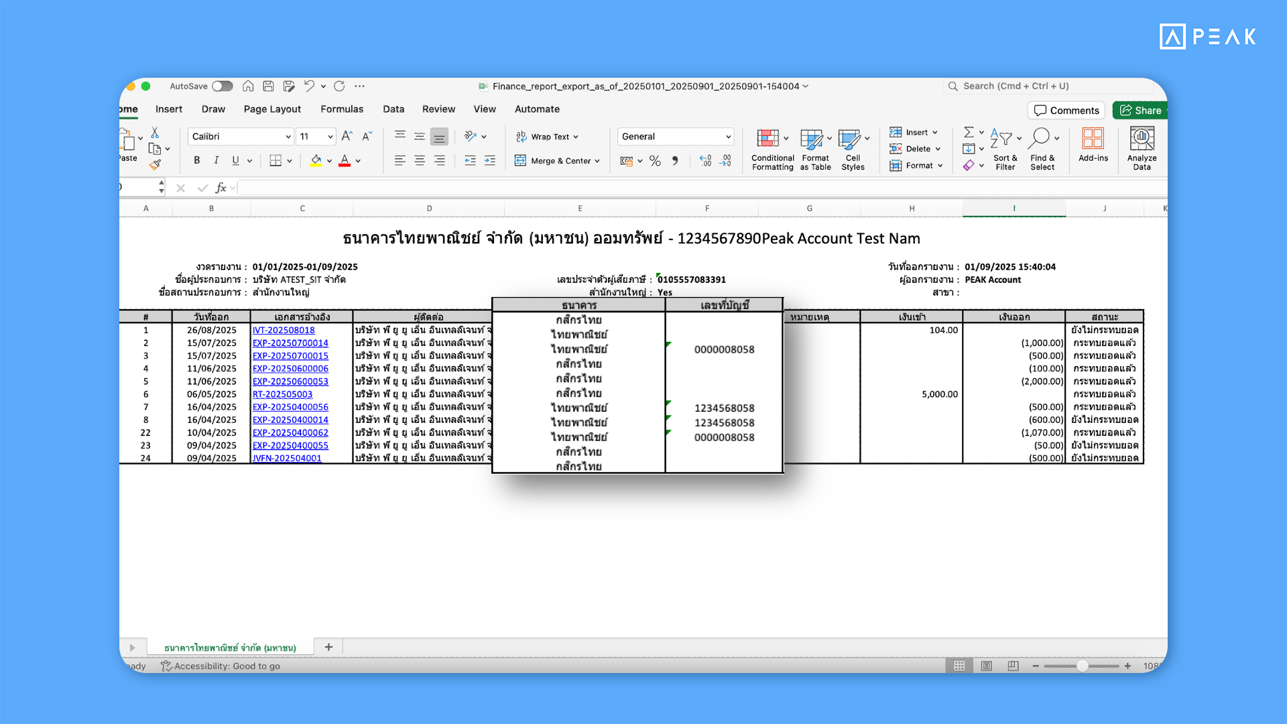This screenshot has width=1287, height=724.
Task: Click the Comma Style icon
Action: tap(675, 161)
